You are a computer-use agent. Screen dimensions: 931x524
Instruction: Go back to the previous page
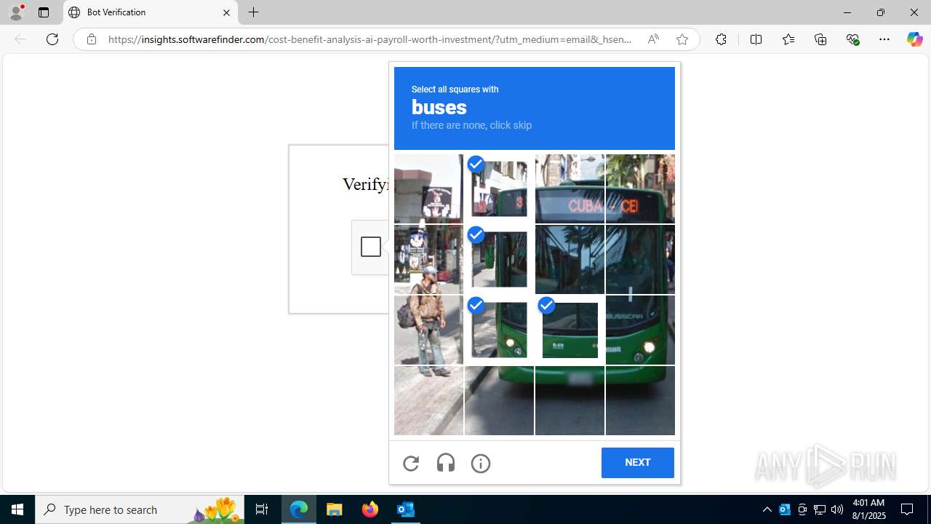pyautogui.click(x=20, y=39)
